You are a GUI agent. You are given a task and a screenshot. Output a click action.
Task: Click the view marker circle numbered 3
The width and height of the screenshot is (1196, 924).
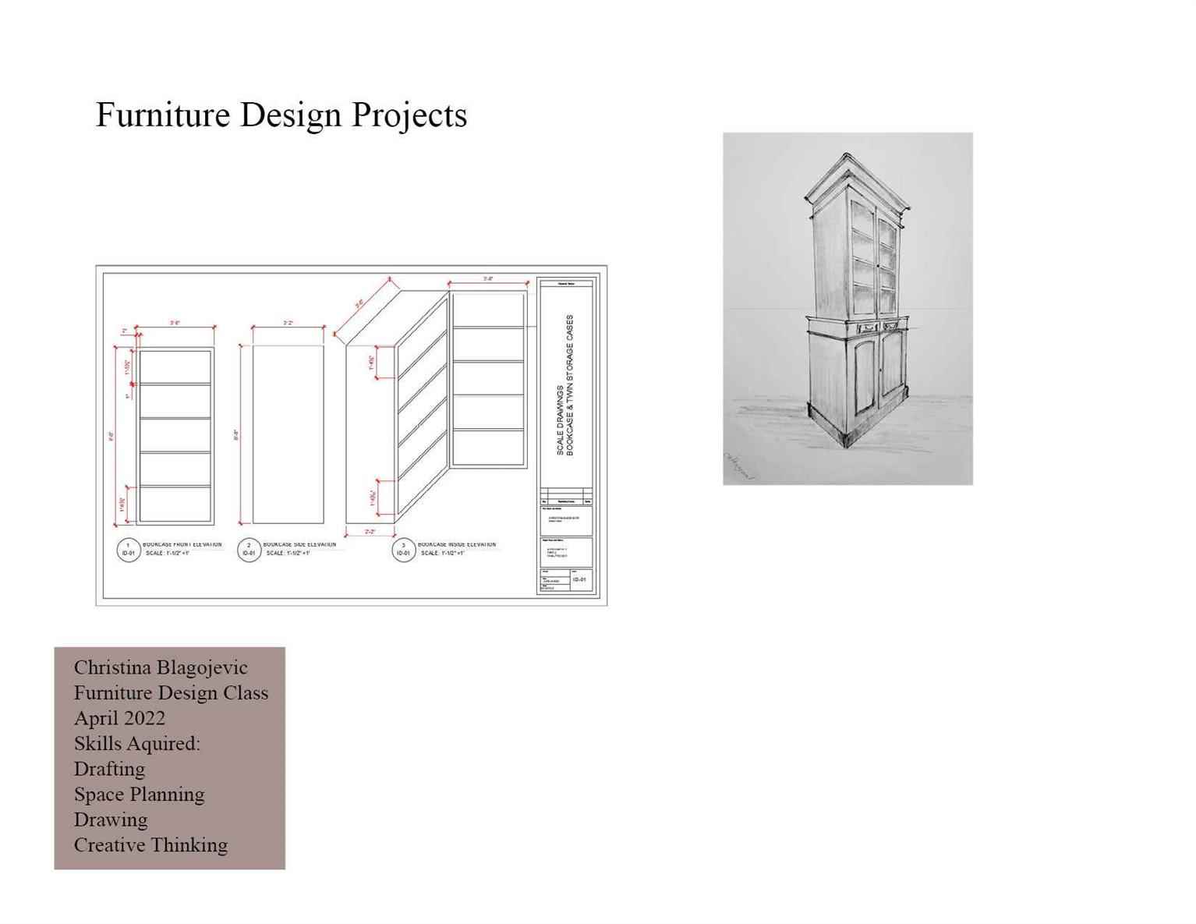[x=403, y=549]
